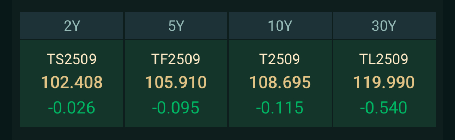This screenshot has height=140, width=455.
Task: Open the T2509 contract
Action: coord(280,59)
